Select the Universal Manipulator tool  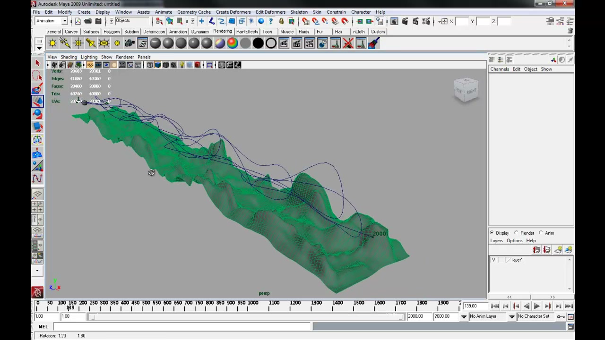pyautogui.click(x=37, y=140)
